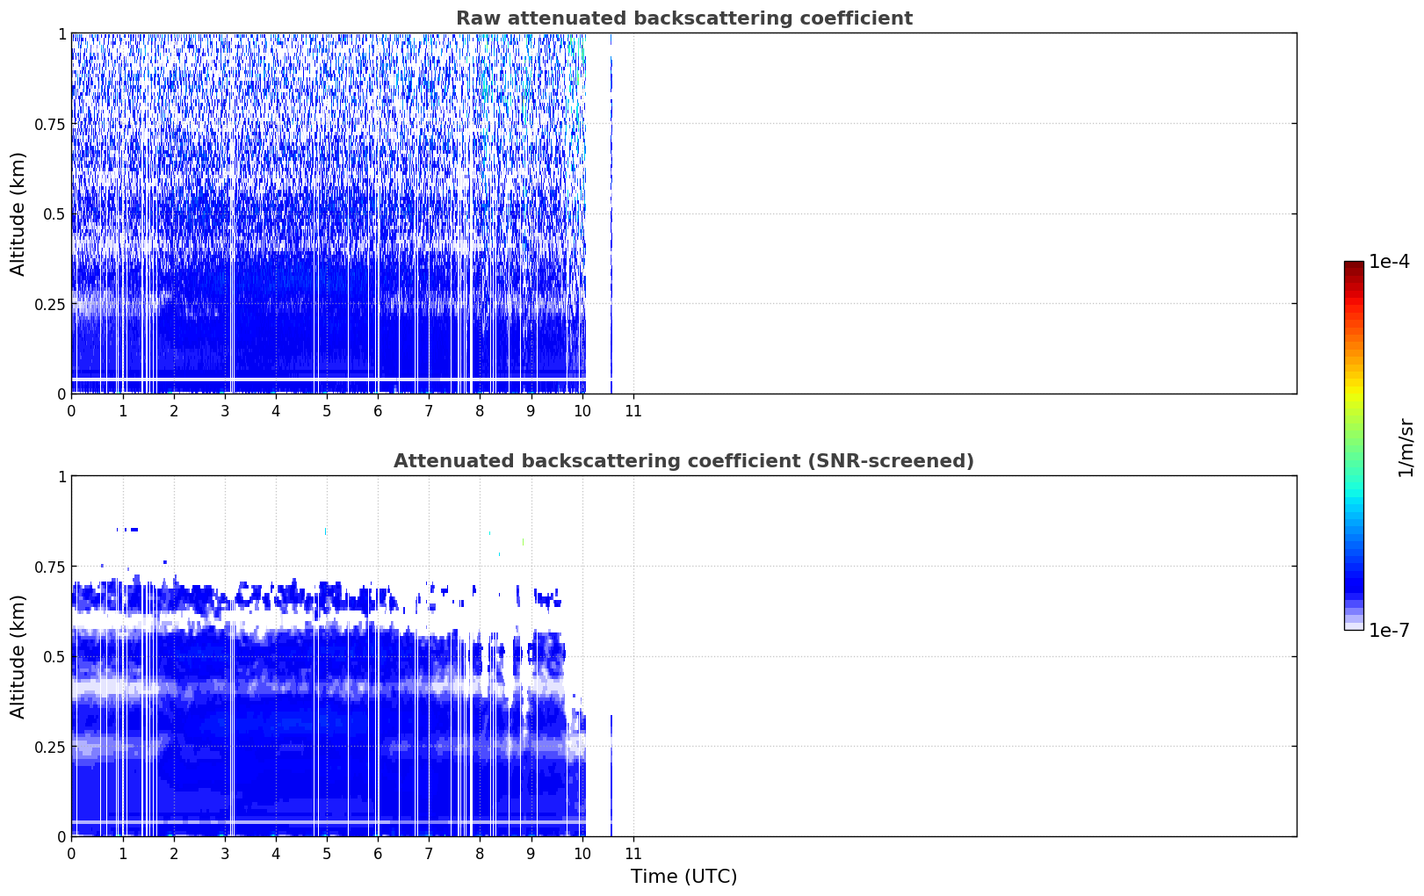Click the 0.75 altitude tick on the top plot

point(51,124)
